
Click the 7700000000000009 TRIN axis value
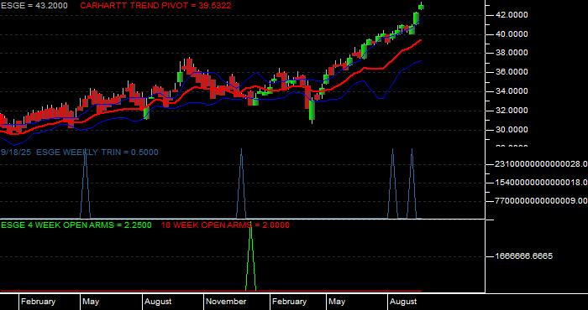coord(542,201)
